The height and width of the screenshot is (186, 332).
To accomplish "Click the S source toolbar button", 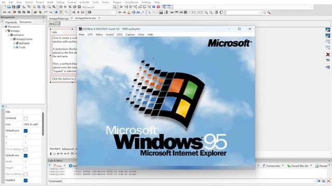I will point(216,12).
